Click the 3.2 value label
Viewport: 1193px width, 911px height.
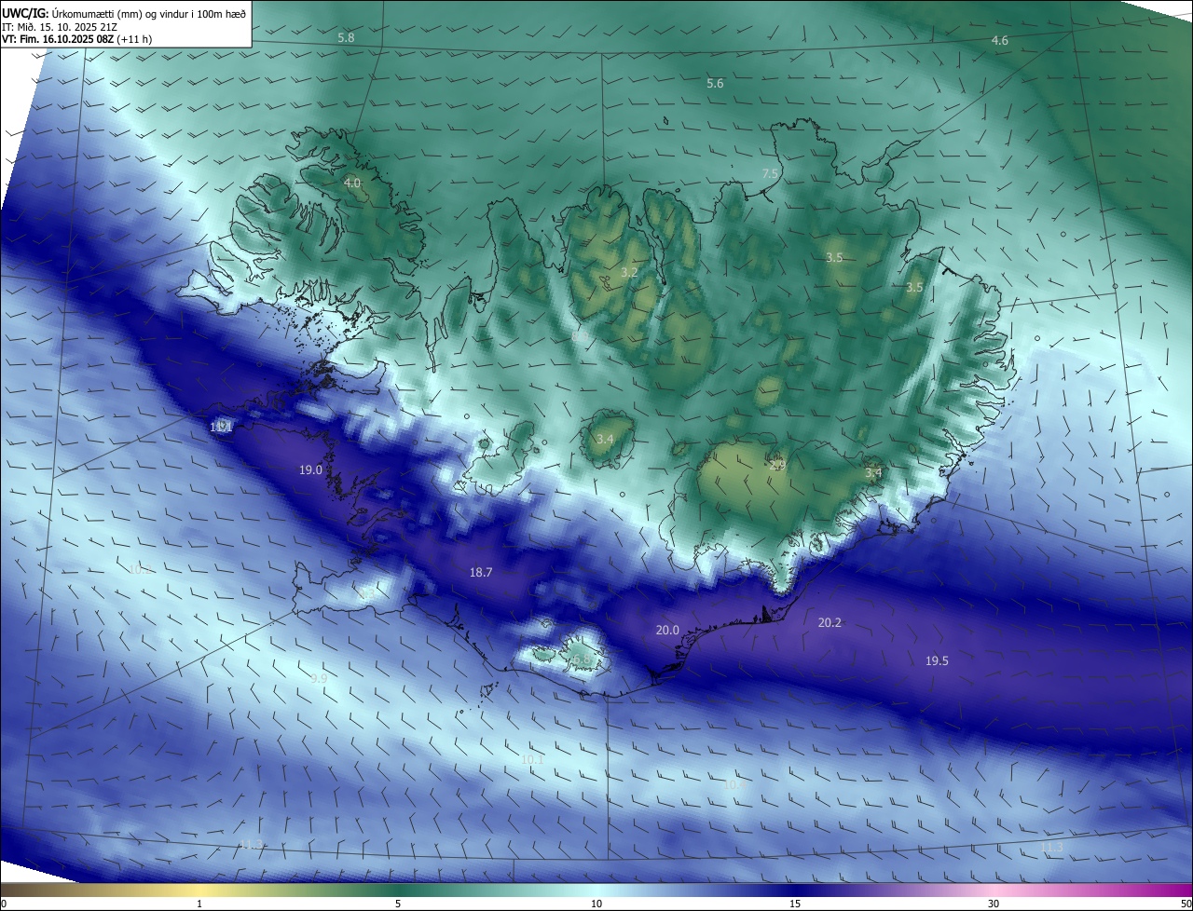pyautogui.click(x=629, y=273)
